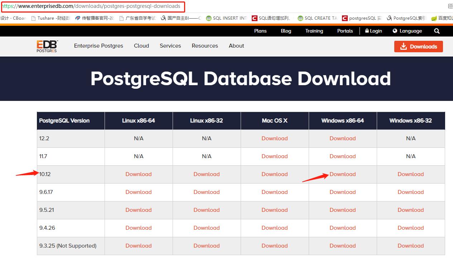Download version 9.3.25 for Linux x86-32
The height and width of the screenshot is (263, 453).
(207, 246)
